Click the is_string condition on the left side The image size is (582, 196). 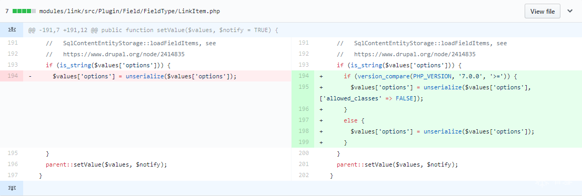(108, 66)
